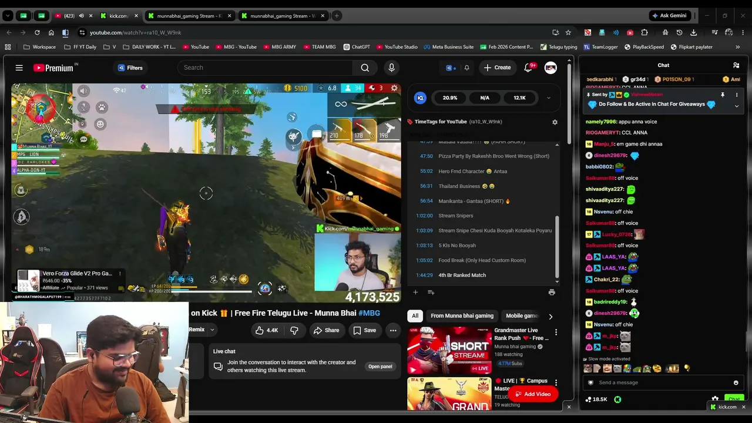
Task: Add a new time tag with plus icon
Action: pos(415,292)
